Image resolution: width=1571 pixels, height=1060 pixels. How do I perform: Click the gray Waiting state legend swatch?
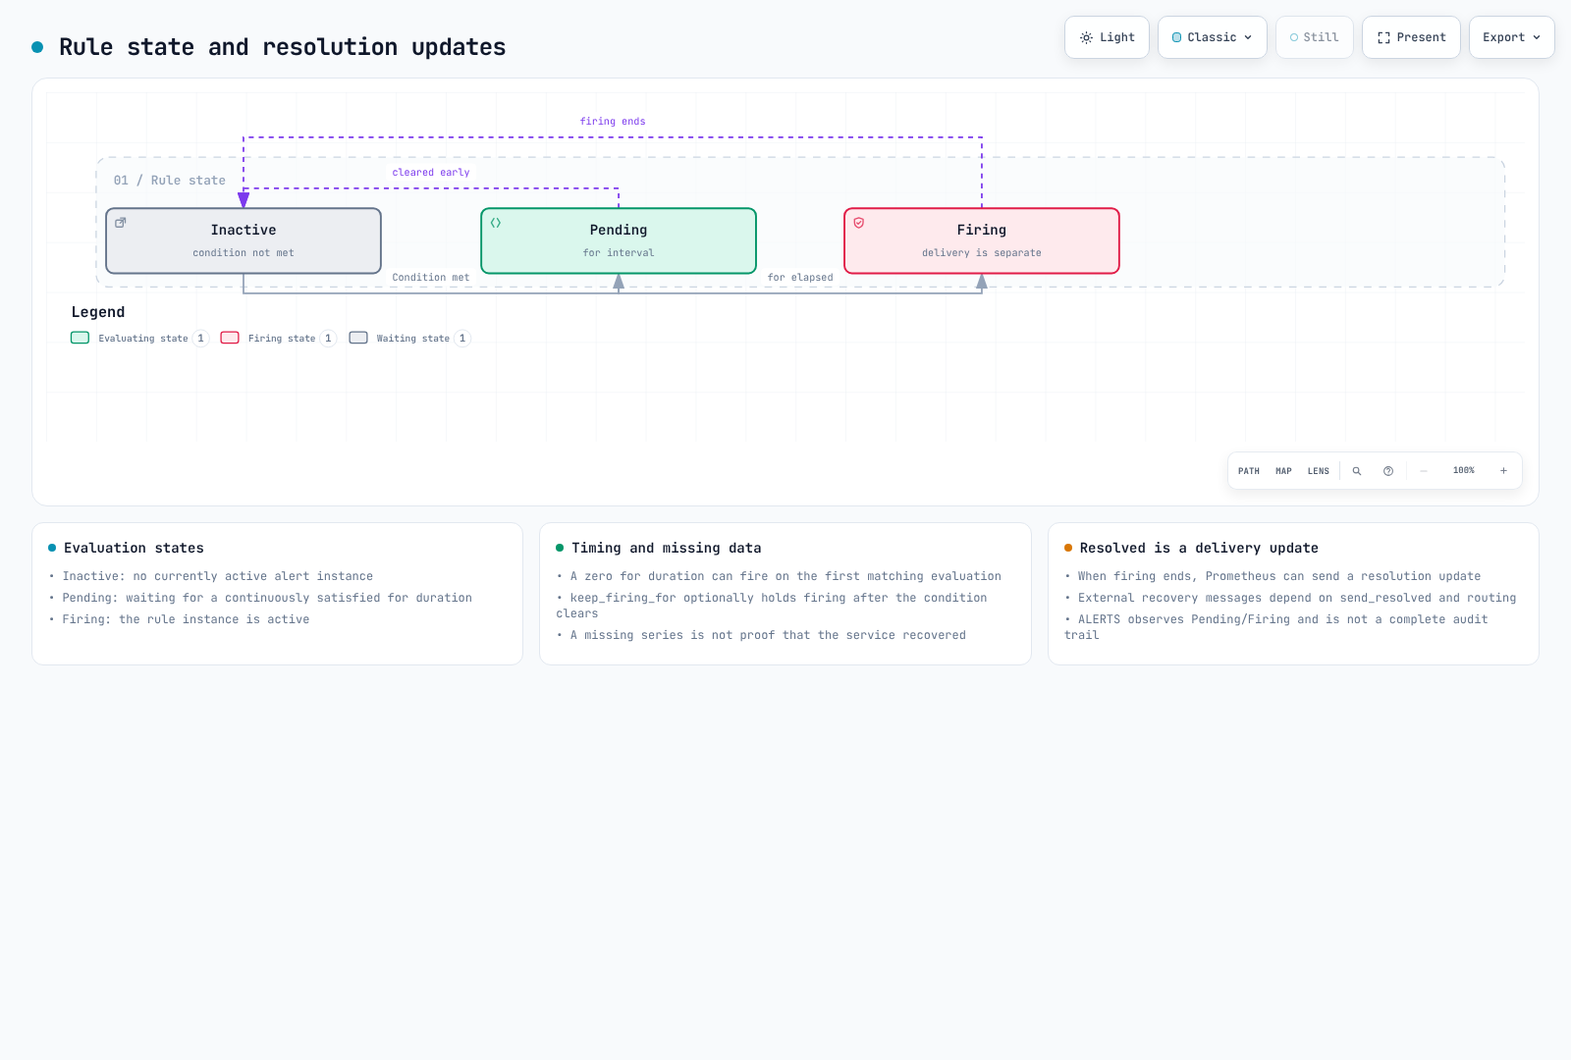point(358,338)
